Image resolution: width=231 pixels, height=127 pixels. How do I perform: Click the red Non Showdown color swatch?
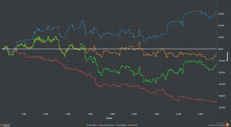tap(99, 125)
